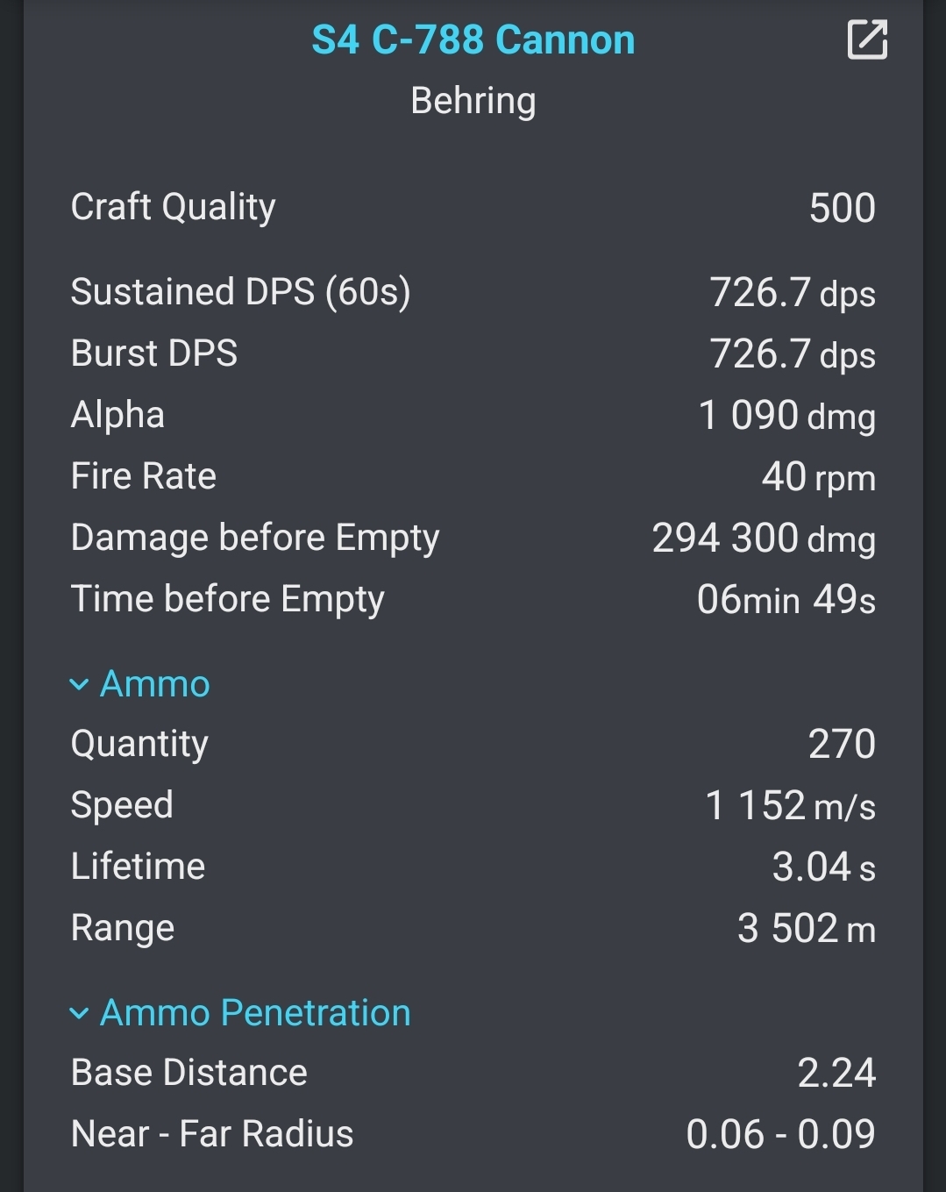
Task: Click the Craft Quality value 500
Action: click(x=842, y=208)
